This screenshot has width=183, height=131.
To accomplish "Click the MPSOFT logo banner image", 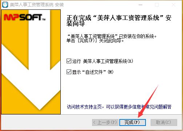I will (x=31, y=62).
